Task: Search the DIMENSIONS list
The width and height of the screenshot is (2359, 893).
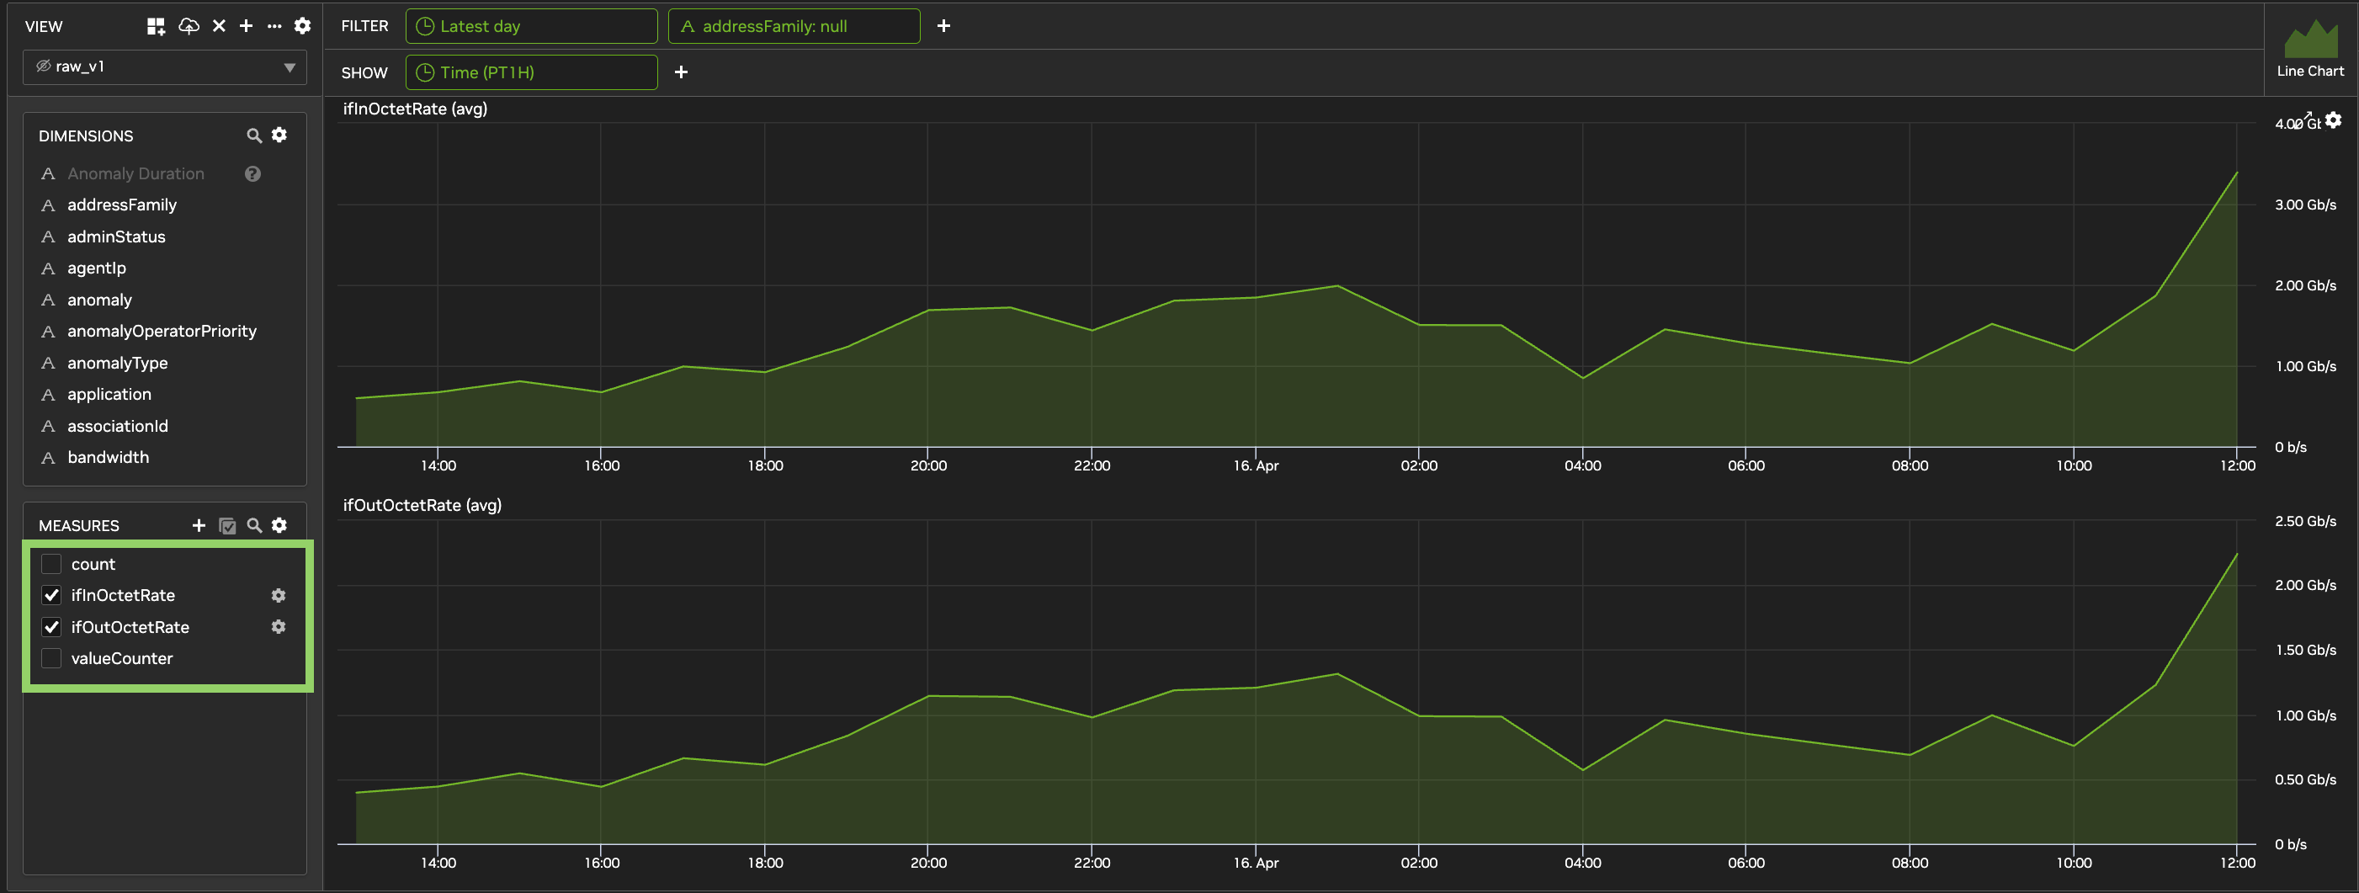Action: pyautogui.click(x=254, y=136)
